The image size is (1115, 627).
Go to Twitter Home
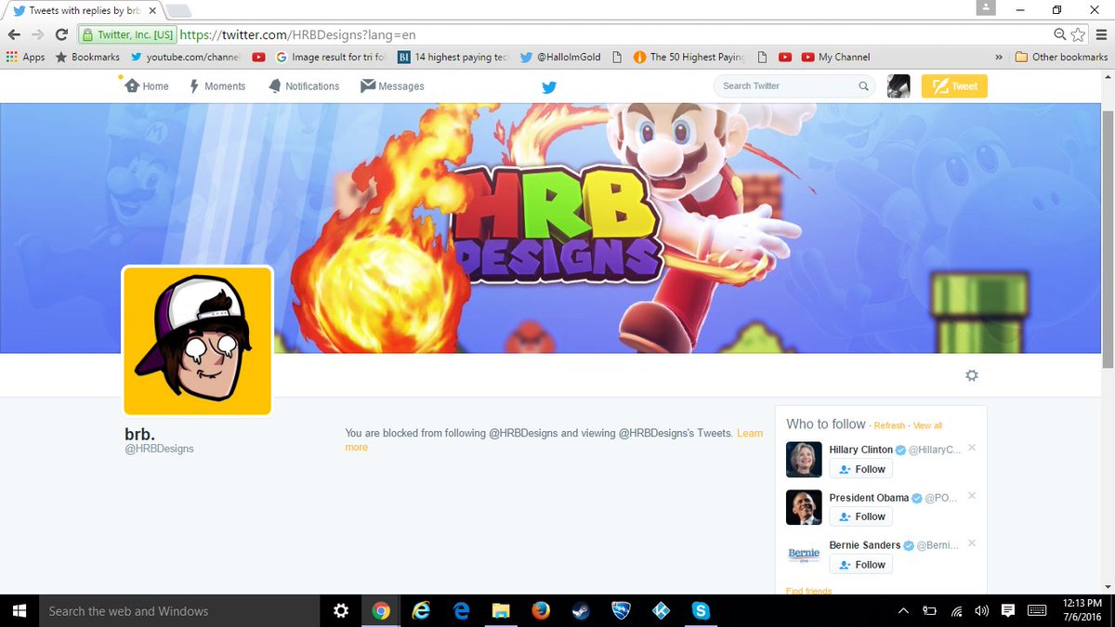(147, 85)
